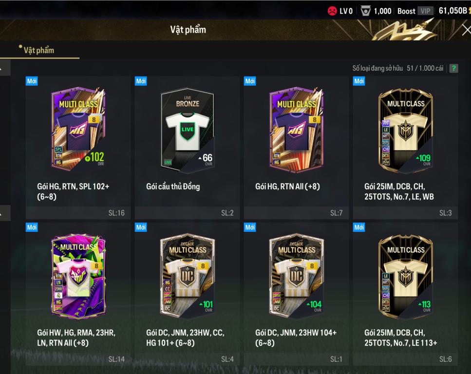Open the 102 OVR Multi Class pack

pyautogui.click(x=78, y=130)
